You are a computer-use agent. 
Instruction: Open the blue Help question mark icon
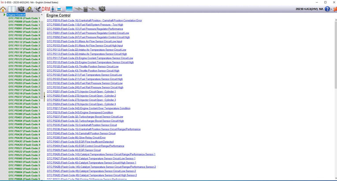coord(327,9)
